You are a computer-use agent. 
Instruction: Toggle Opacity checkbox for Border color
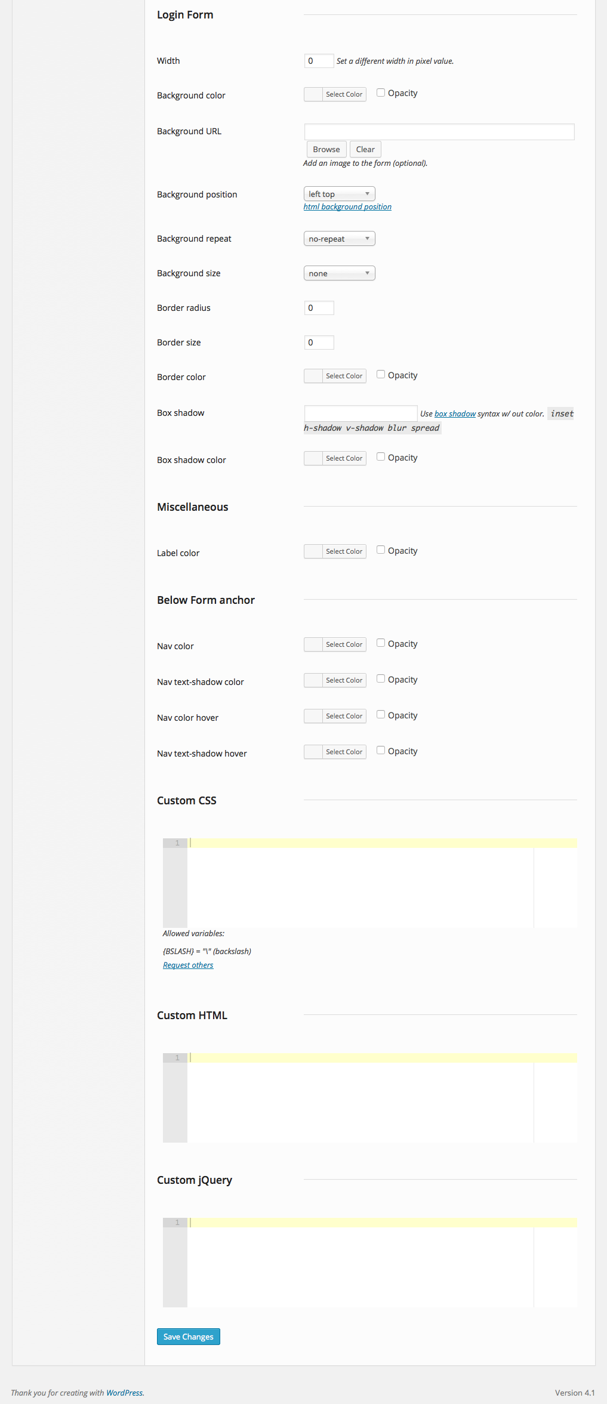pyautogui.click(x=381, y=375)
